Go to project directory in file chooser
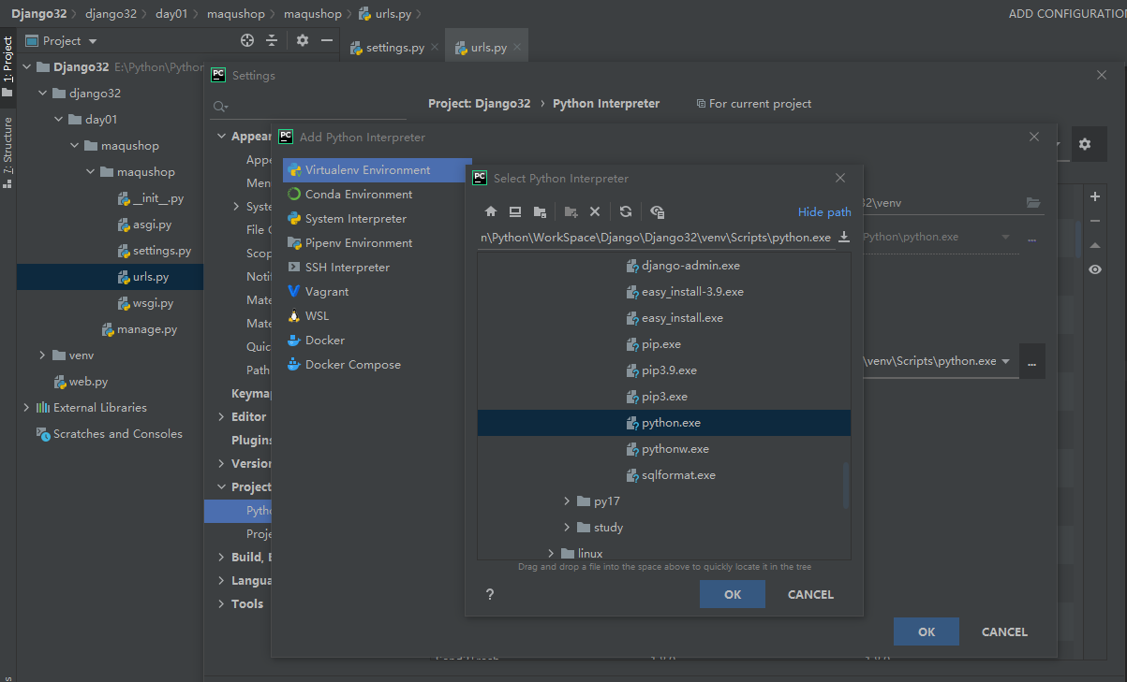This screenshot has width=1127, height=682. coord(540,211)
